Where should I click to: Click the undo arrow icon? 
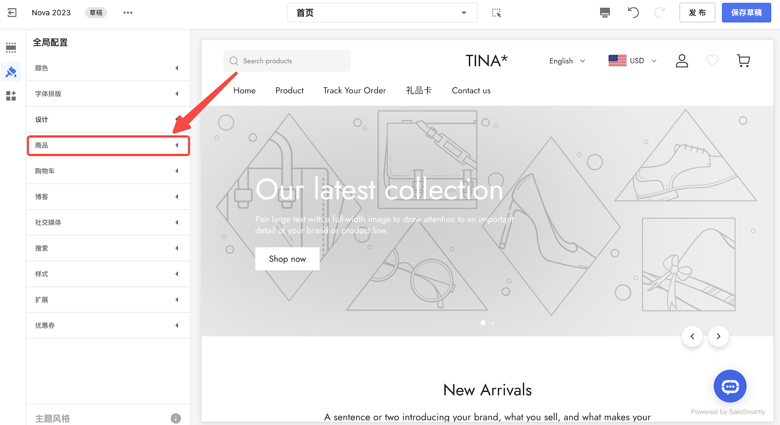[633, 12]
